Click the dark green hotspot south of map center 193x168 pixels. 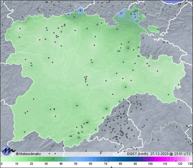[x=106, y=108]
